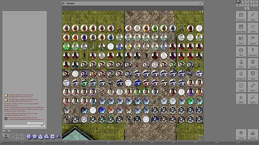Switch chat mode with OOC button
The image size is (259, 145).
point(43,126)
